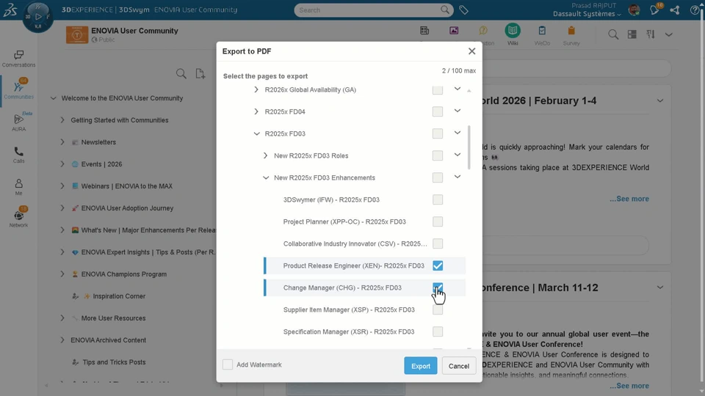Close the Export to PDF dialog
Viewport: 705px width, 396px height.
tap(471, 51)
